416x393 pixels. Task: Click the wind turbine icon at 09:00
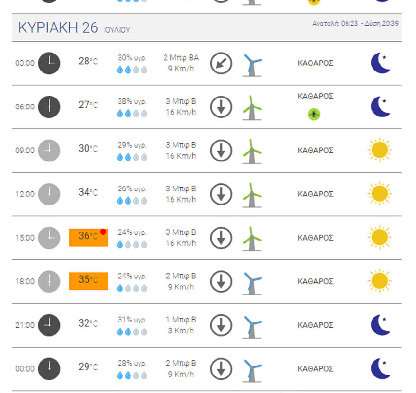[252, 151]
